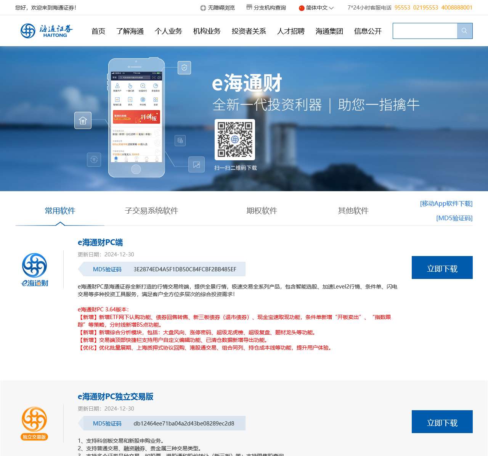Click the China flag language icon
Viewport: 488px width, 456px height.
pos(302,8)
